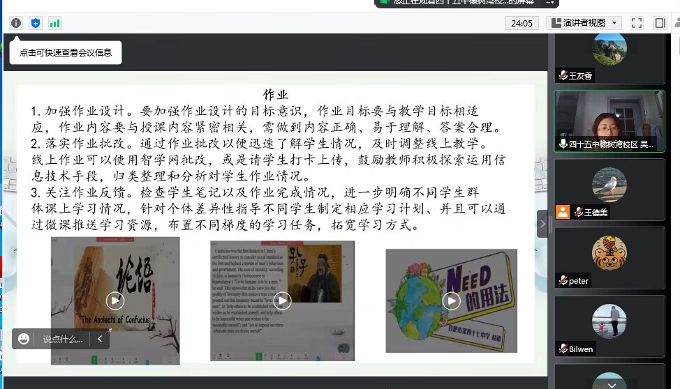Viewport: 680px width, 389px height.
Task: Open the 演讲者视图 view dropdown
Action: point(584,23)
